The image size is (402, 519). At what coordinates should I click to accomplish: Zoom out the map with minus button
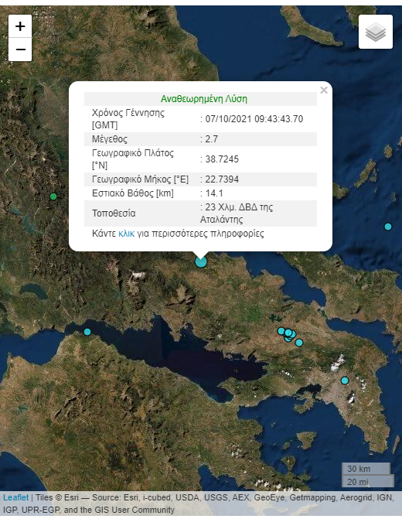pyautogui.click(x=20, y=50)
